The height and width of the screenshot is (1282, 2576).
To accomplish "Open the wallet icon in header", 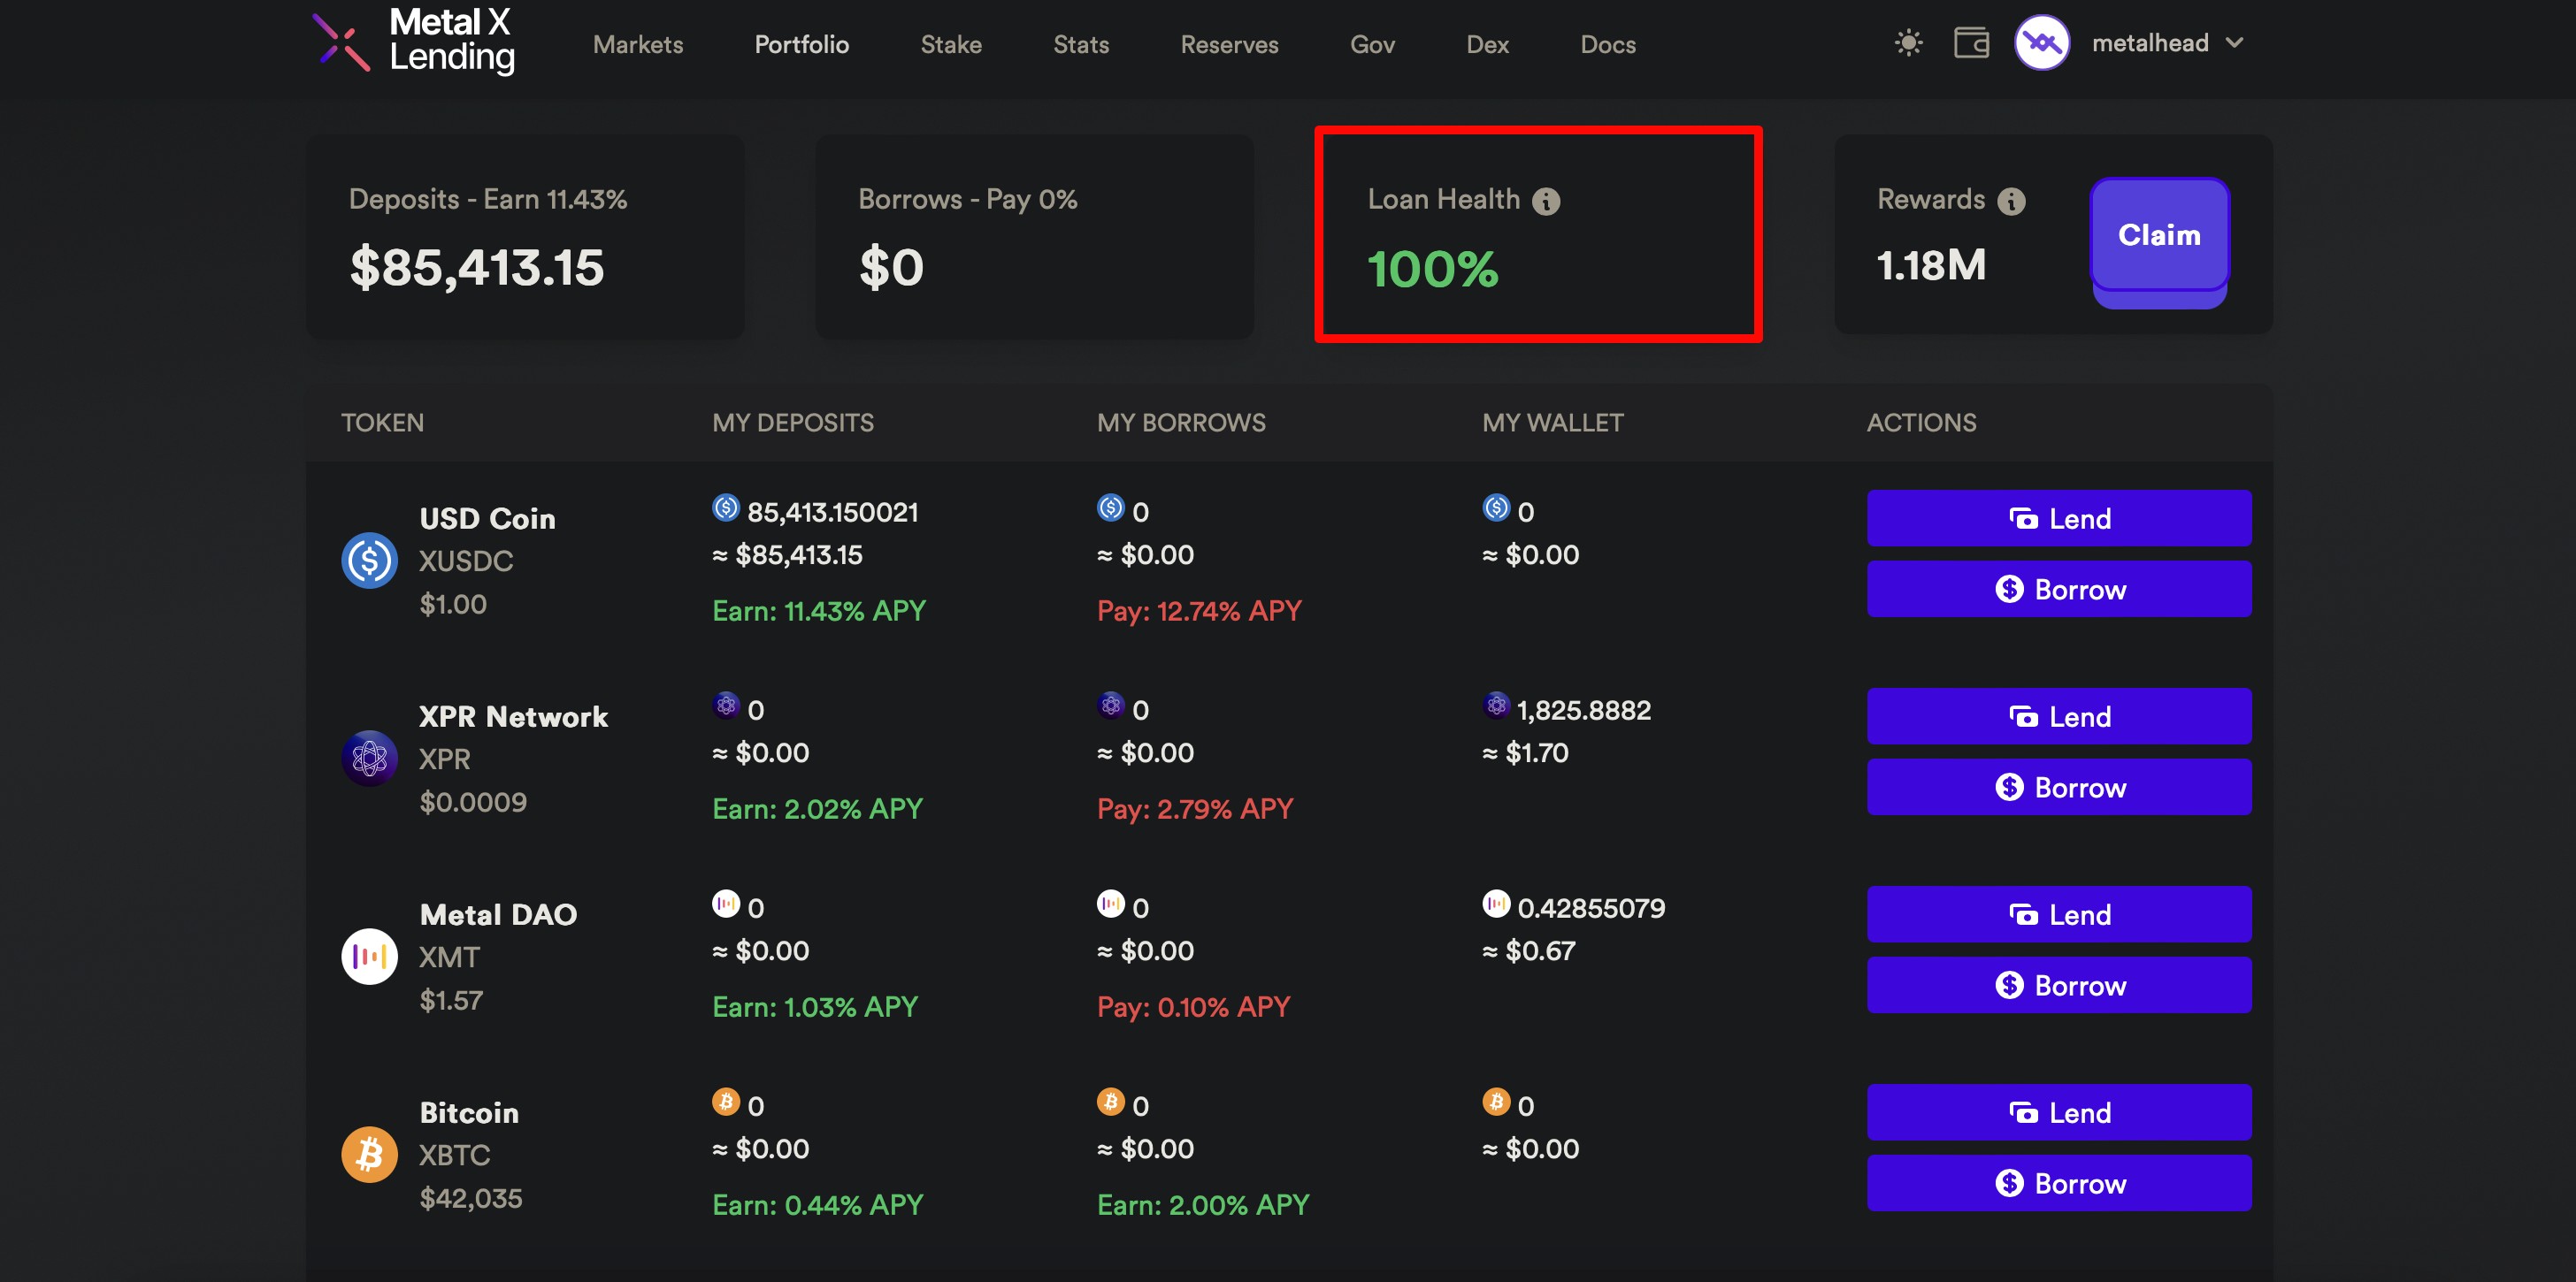I will point(1970,43).
